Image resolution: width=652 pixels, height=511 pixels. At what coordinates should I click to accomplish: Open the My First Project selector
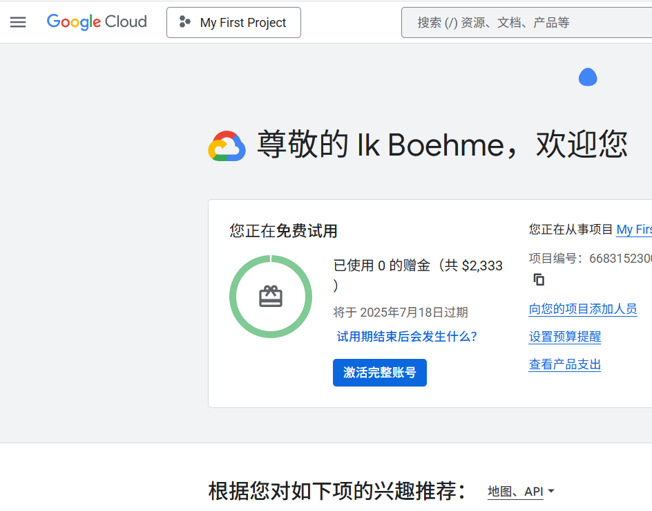233,23
